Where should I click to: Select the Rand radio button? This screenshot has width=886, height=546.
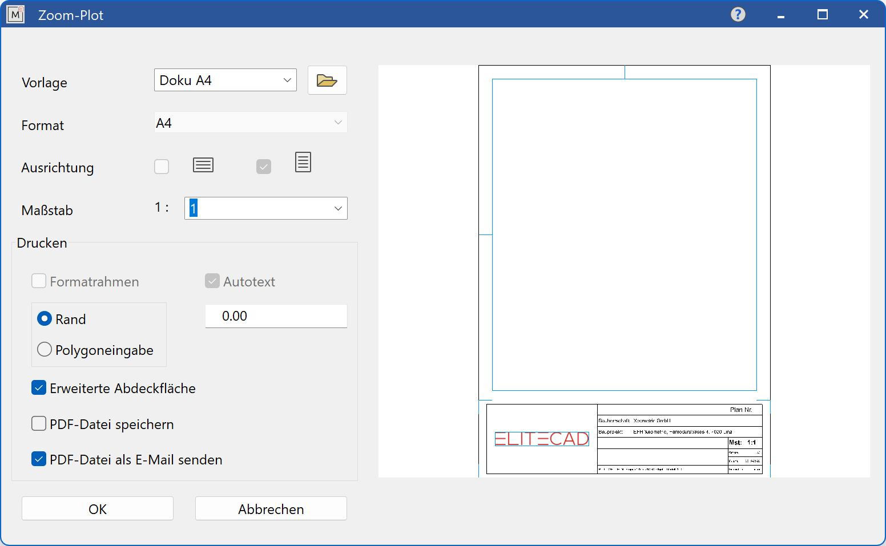[x=45, y=319]
